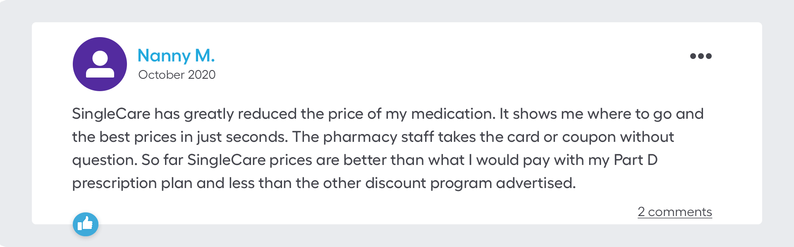
Task: Click the line starting "the best prices"
Action: pyautogui.click(x=373, y=137)
